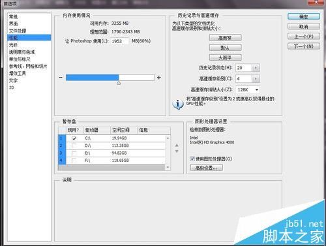Viewport: 326px width, 246px height.
Task: Select row number 2 in scratch disks
Action: click(62, 146)
